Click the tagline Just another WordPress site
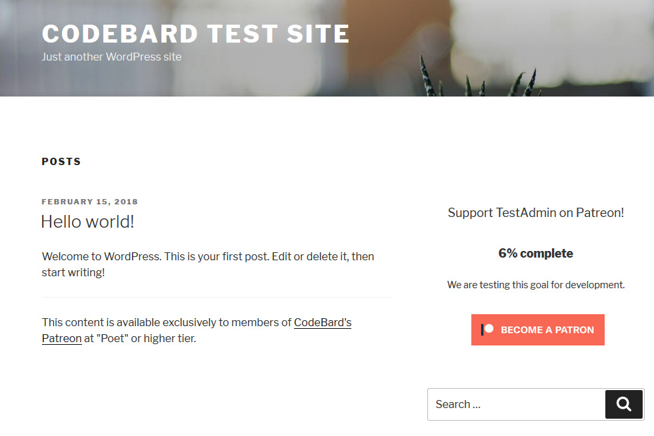 click(111, 57)
